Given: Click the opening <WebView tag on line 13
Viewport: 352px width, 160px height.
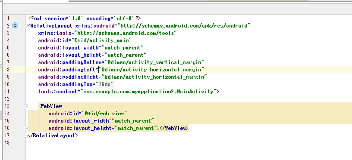Looking at the screenshot, I should coord(50,106).
